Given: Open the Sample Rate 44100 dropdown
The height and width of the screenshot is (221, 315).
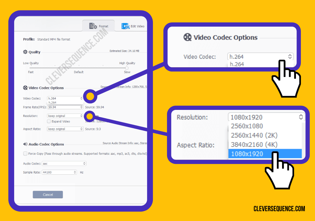Looking at the screenshot, I should 59,173.
